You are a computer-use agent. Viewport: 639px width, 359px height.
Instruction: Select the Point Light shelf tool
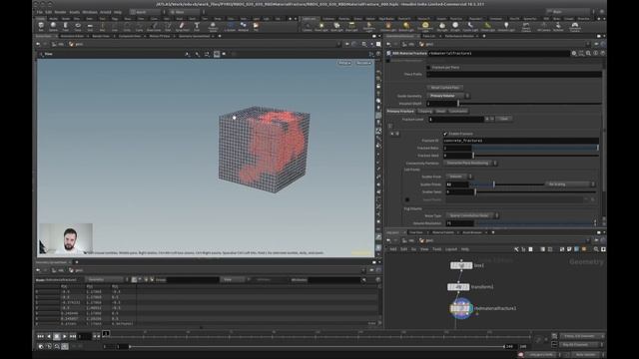point(321,27)
